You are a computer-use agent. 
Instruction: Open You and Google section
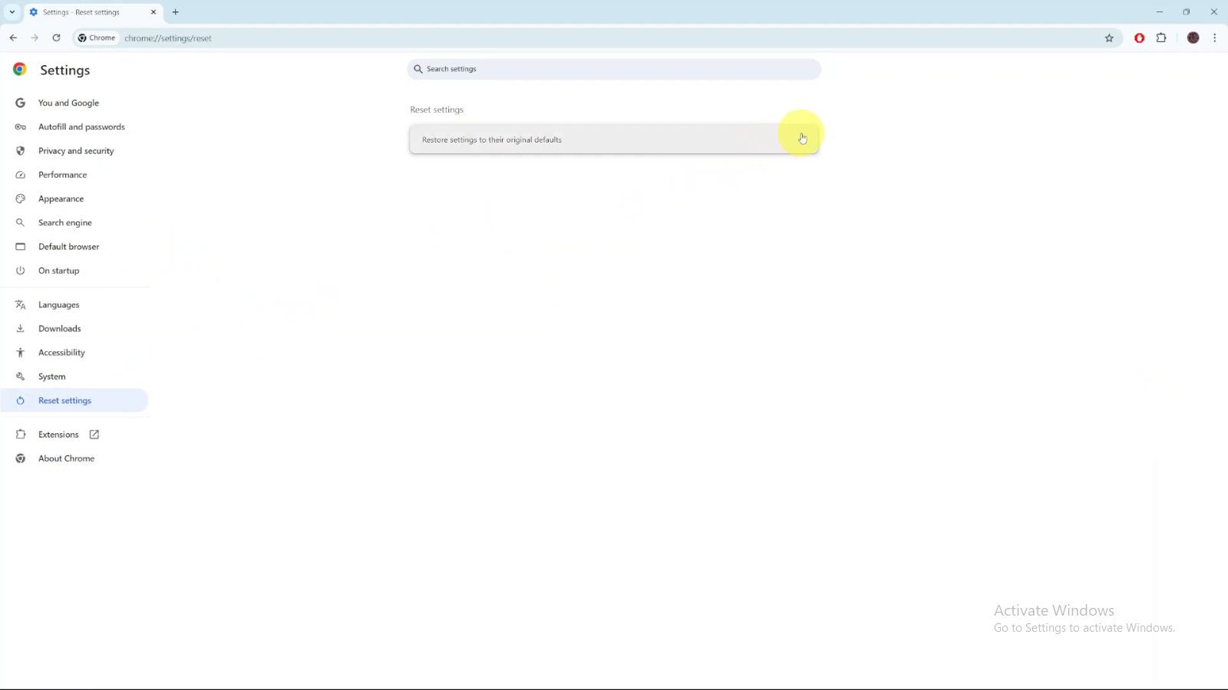point(68,103)
